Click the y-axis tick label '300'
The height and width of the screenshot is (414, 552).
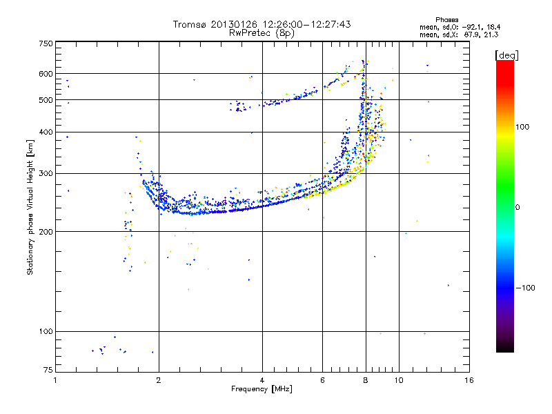click(46, 174)
